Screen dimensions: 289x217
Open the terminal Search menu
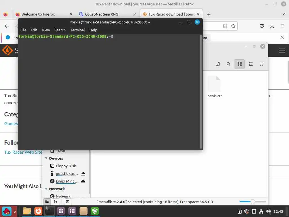pyautogui.click(x=60, y=30)
